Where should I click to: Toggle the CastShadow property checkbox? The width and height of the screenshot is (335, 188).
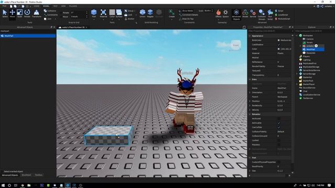[278, 44]
